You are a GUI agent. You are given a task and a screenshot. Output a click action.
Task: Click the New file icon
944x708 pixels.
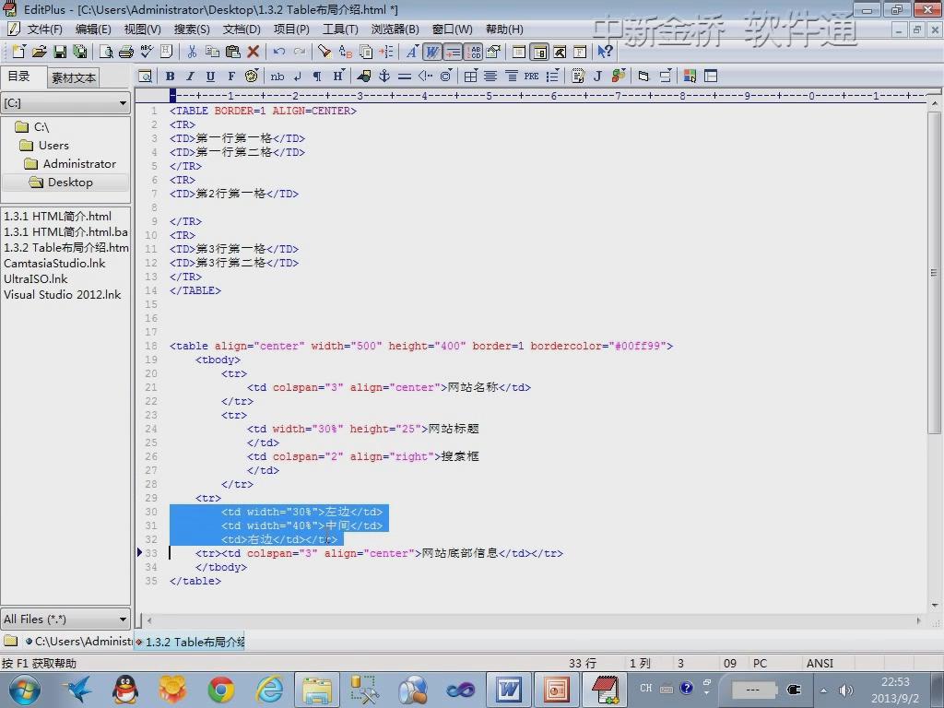(18, 52)
